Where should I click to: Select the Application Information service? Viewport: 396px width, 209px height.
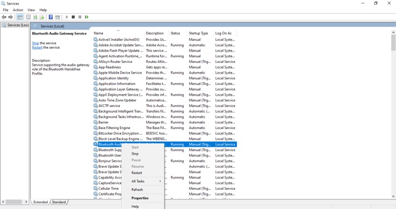[165, 84]
